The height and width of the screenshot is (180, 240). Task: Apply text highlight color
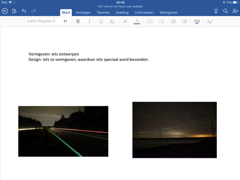125,21
